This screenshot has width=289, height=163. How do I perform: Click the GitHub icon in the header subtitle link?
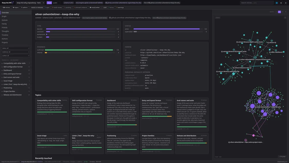click(110, 18)
